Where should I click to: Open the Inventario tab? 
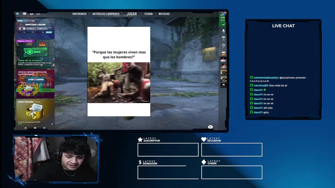pos(79,14)
